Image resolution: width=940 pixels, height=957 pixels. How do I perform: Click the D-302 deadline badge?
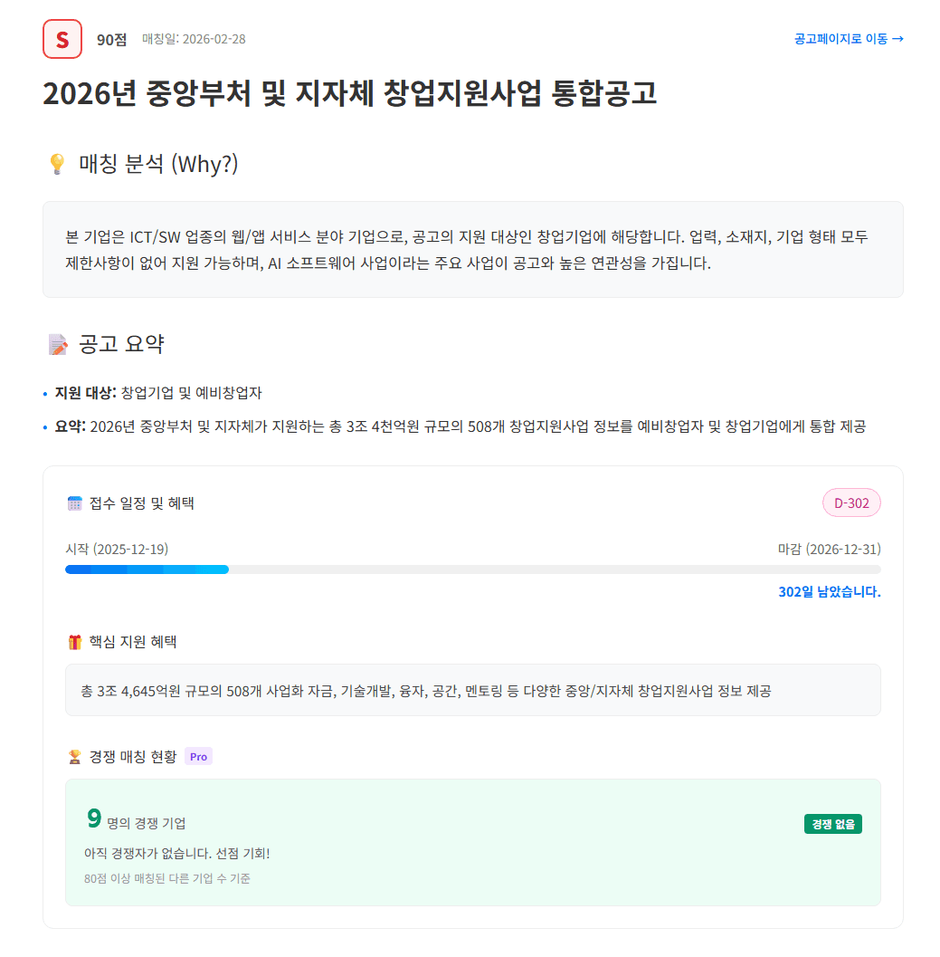click(x=853, y=502)
